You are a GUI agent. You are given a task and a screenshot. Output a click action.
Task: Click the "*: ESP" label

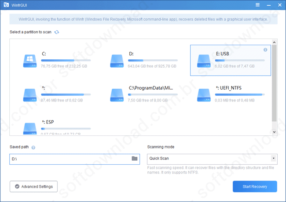[48, 122]
